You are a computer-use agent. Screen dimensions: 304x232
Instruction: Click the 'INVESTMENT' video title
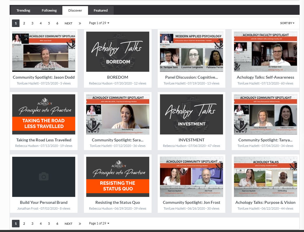point(191,140)
